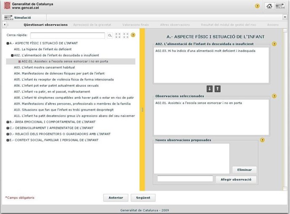Open help for Observacions seleccionades panel
The width and height of the screenshot is (290, 214).
[274, 96]
